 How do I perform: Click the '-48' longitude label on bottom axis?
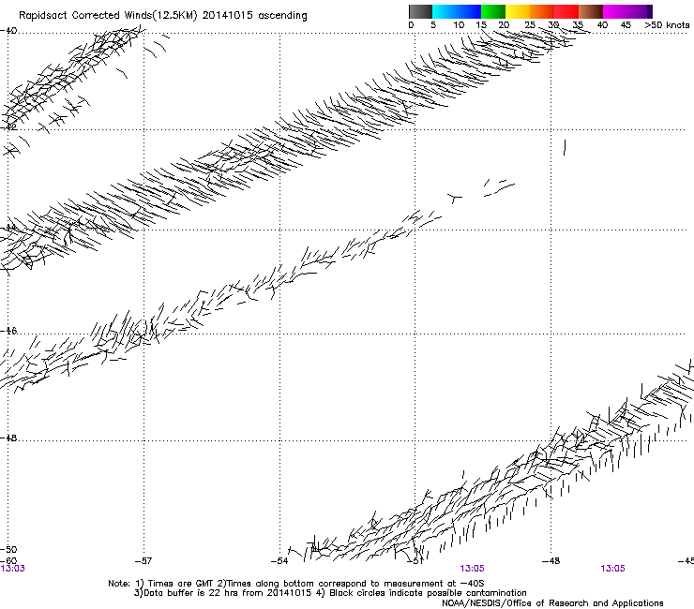tap(551, 561)
